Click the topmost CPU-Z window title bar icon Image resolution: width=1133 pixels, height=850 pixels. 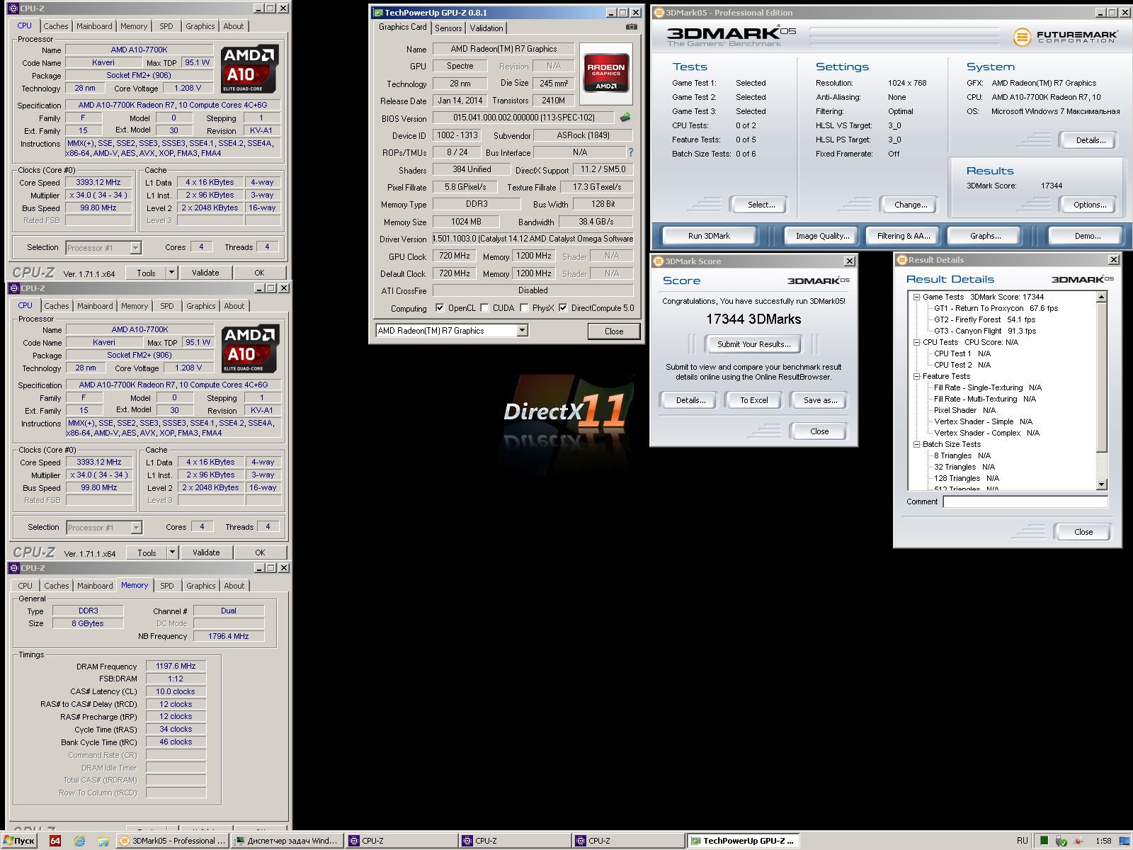13,8
